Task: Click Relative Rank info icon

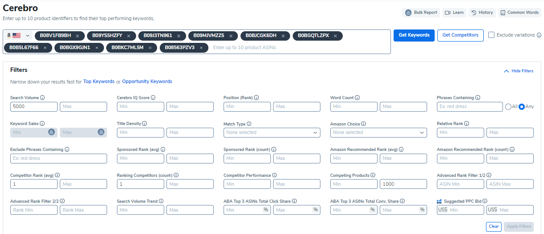Action: coord(466,124)
